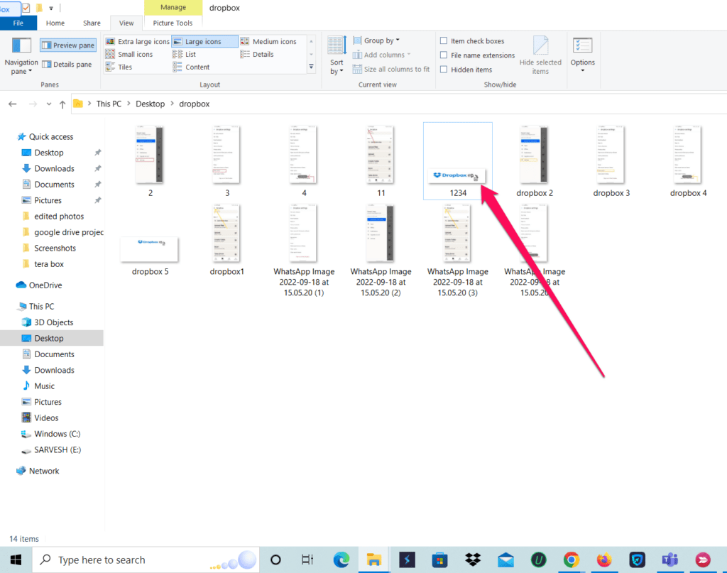727x573 pixels.
Task: Open the Picture Tools Manage tab
Action: (173, 7)
